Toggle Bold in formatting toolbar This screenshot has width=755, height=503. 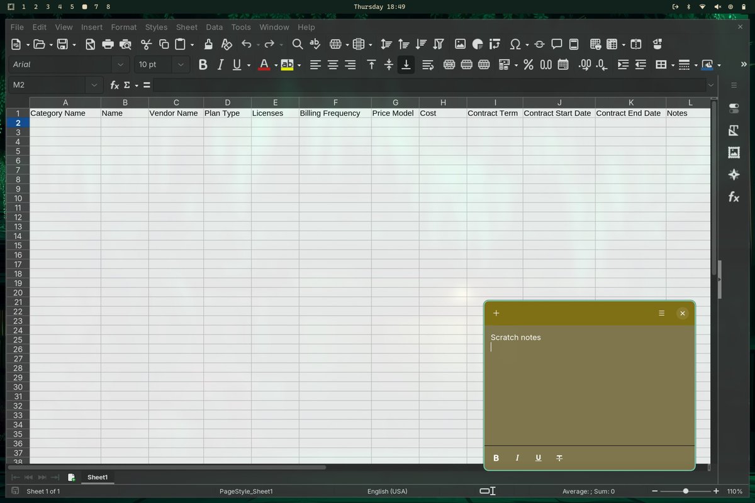203,64
